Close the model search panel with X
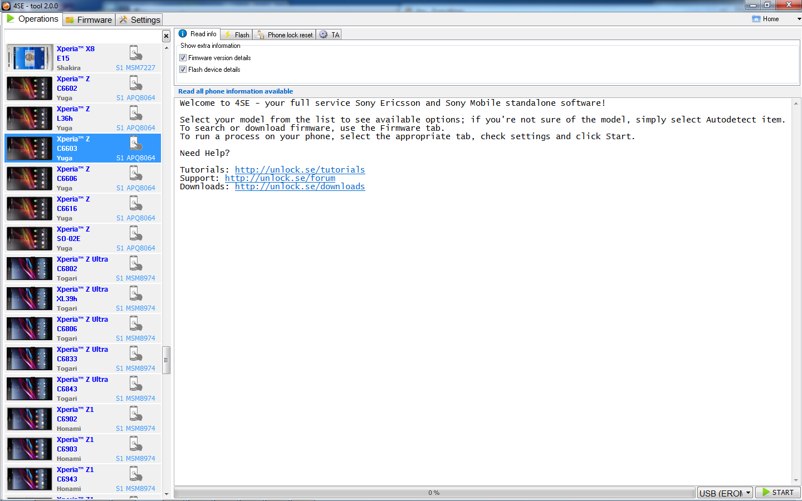This screenshot has width=802, height=501. click(x=166, y=36)
